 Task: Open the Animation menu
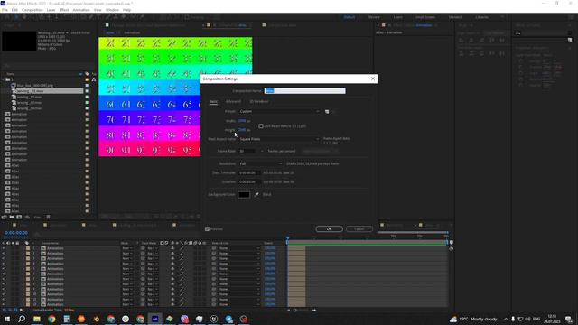click(x=81, y=10)
